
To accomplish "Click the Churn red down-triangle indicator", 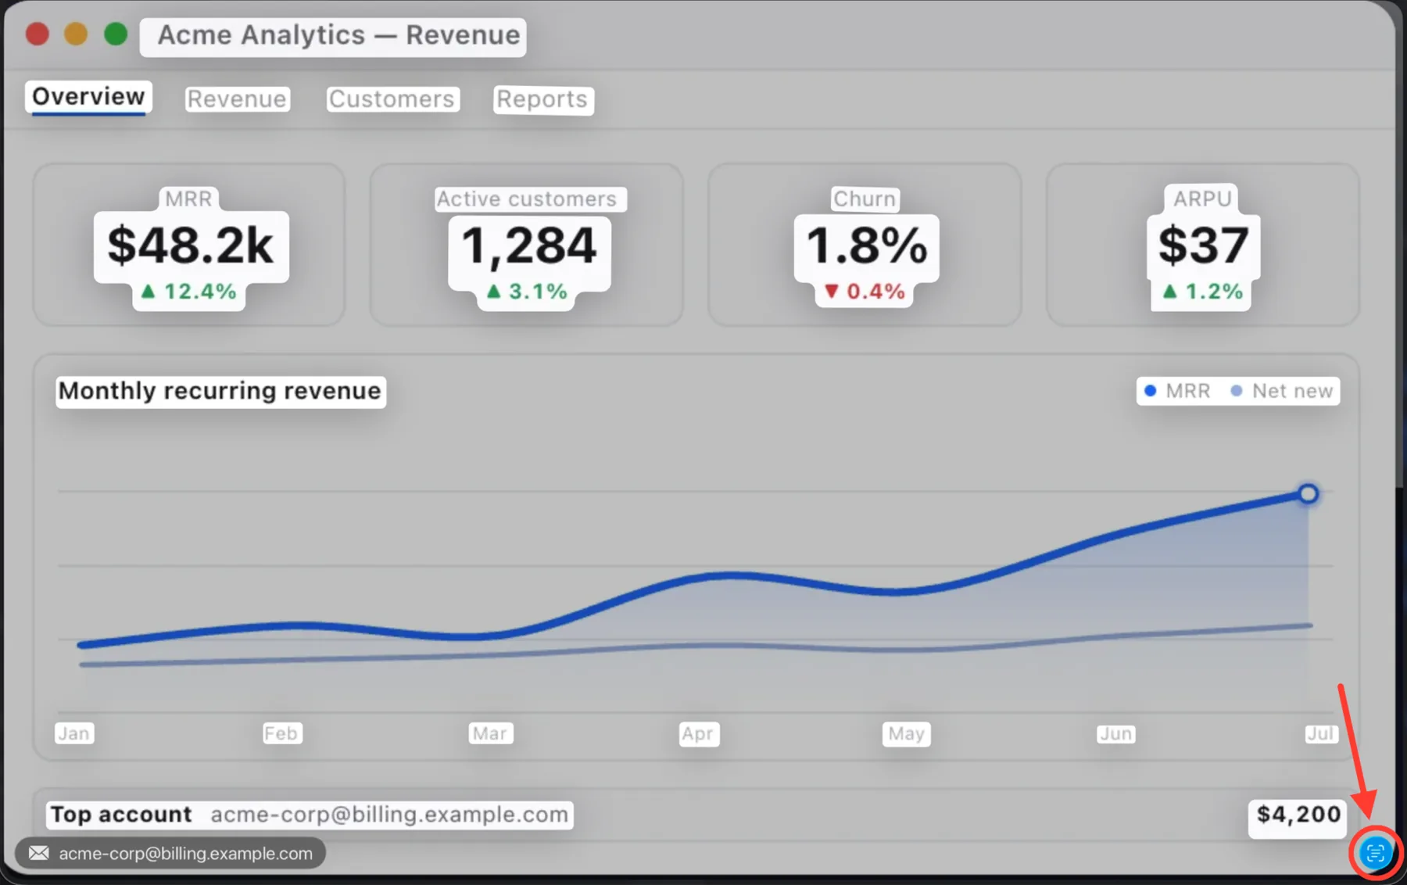I will click(x=832, y=292).
